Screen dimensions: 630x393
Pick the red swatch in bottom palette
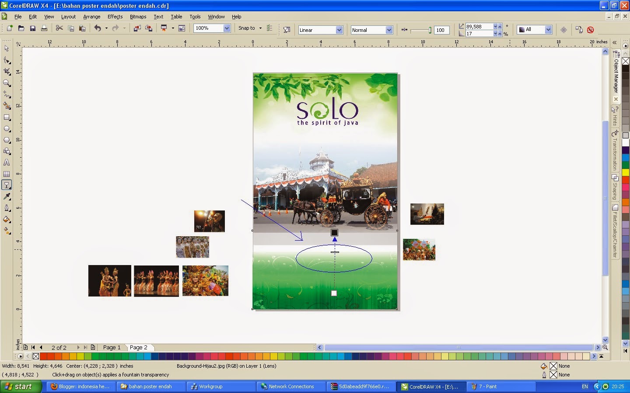tap(43, 356)
